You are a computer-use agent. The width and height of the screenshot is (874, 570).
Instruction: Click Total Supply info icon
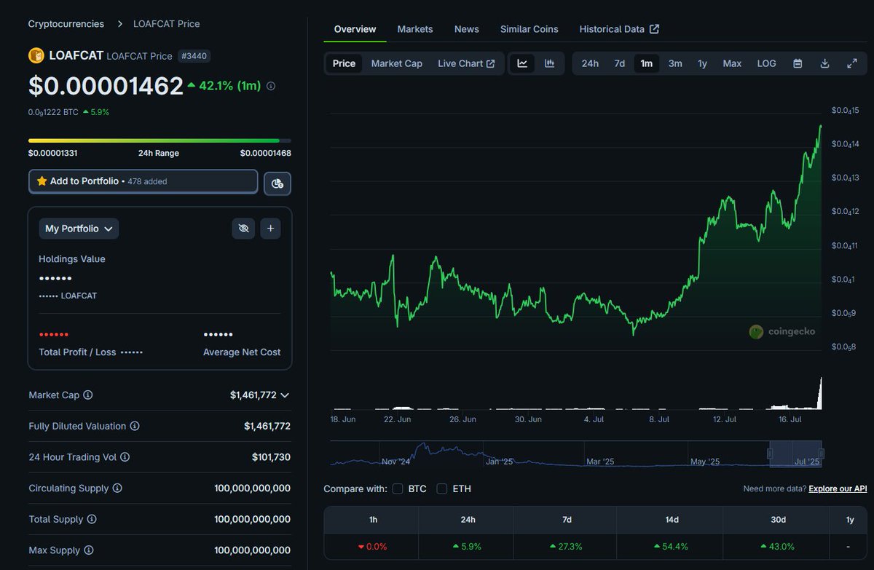pos(91,520)
